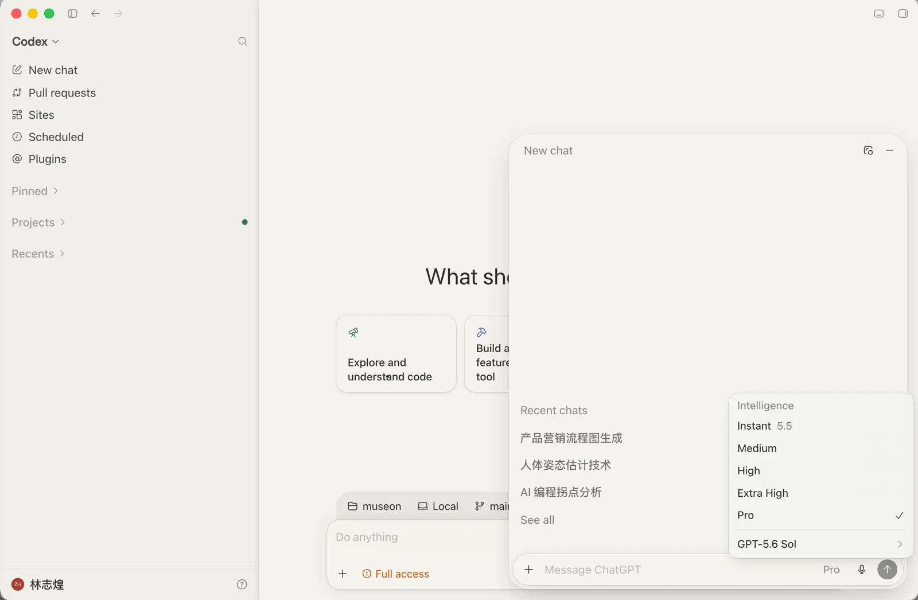
Task: Add attachment with plus in Codex composer
Action: 343,574
